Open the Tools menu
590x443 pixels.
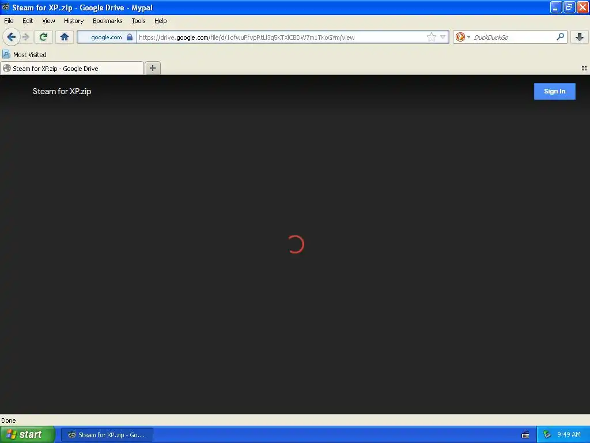(x=138, y=21)
